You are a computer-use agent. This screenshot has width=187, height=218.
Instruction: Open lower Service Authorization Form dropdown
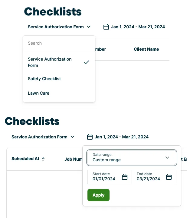point(43,137)
